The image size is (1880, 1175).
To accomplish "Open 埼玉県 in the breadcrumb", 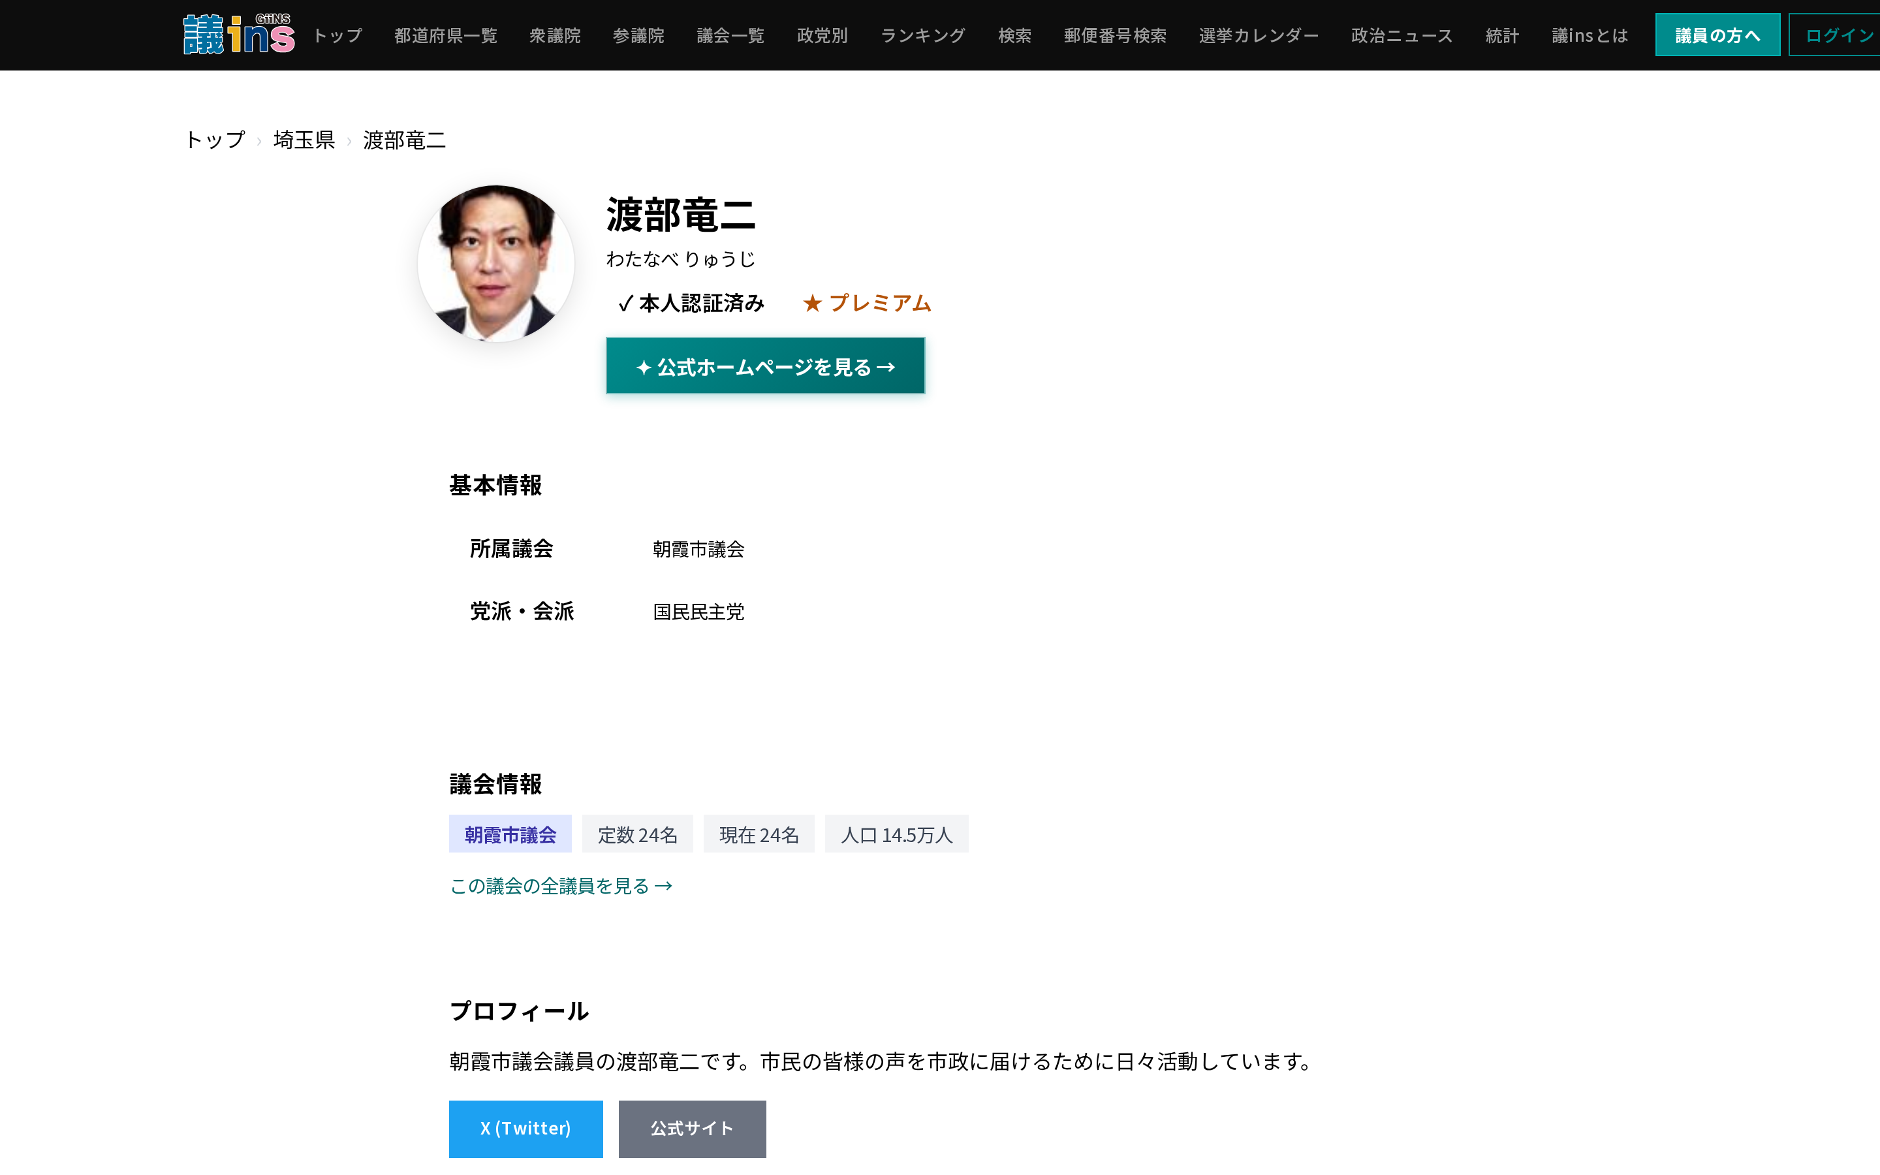I will coord(304,140).
